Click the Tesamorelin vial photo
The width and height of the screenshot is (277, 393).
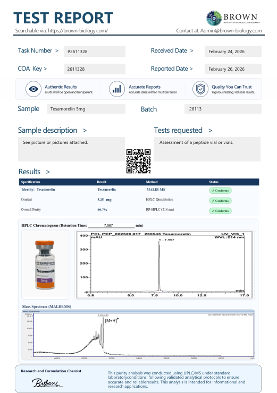pyautogui.click(x=45, y=264)
